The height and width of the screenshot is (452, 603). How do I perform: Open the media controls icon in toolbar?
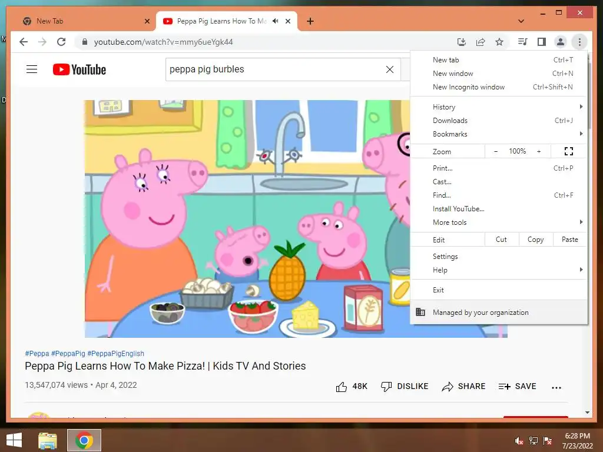(522, 42)
